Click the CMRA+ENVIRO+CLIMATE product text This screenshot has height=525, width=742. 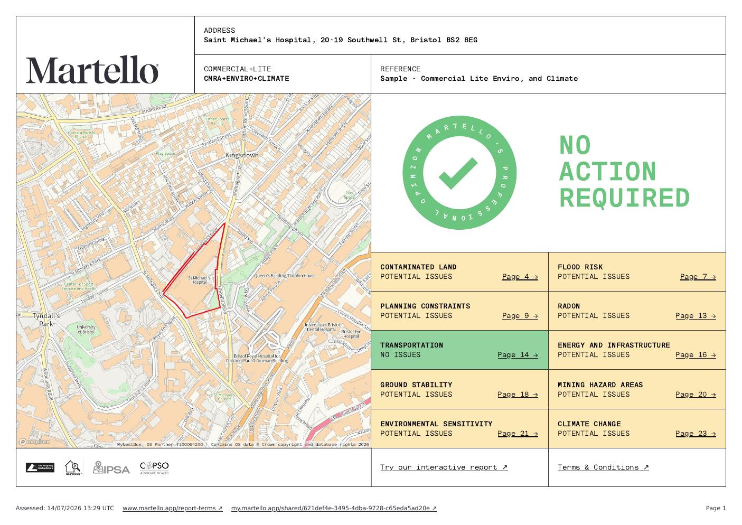[247, 79]
